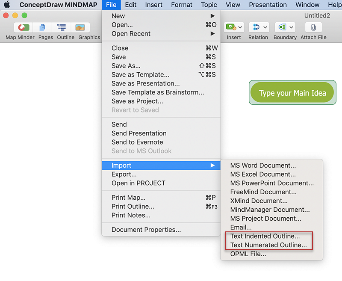Image resolution: width=342 pixels, height=281 pixels.
Task: Open the Window menu
Action: point(307,5)
